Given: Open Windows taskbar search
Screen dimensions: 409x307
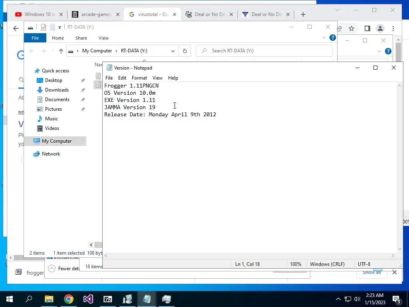Looking at the screenshot, I should click(x=29, y=299).
